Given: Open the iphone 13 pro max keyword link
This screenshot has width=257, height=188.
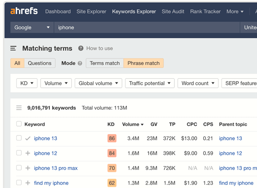Looking at the screenshot, I should (x=56, y=168).
